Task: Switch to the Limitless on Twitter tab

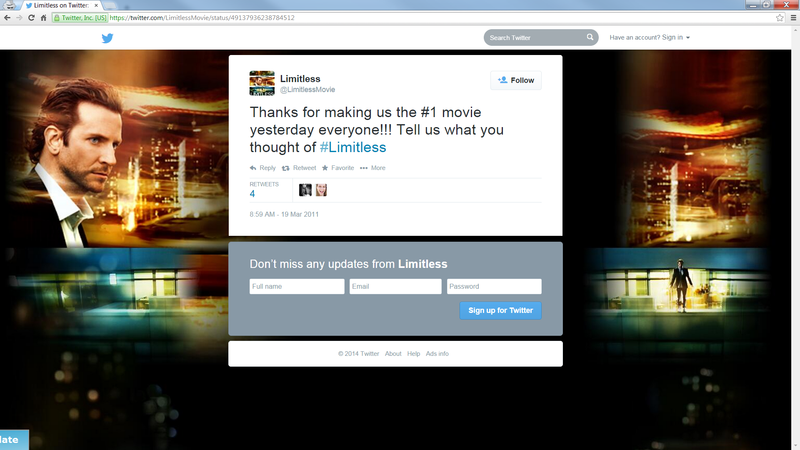Action: [x=60, y=5]
